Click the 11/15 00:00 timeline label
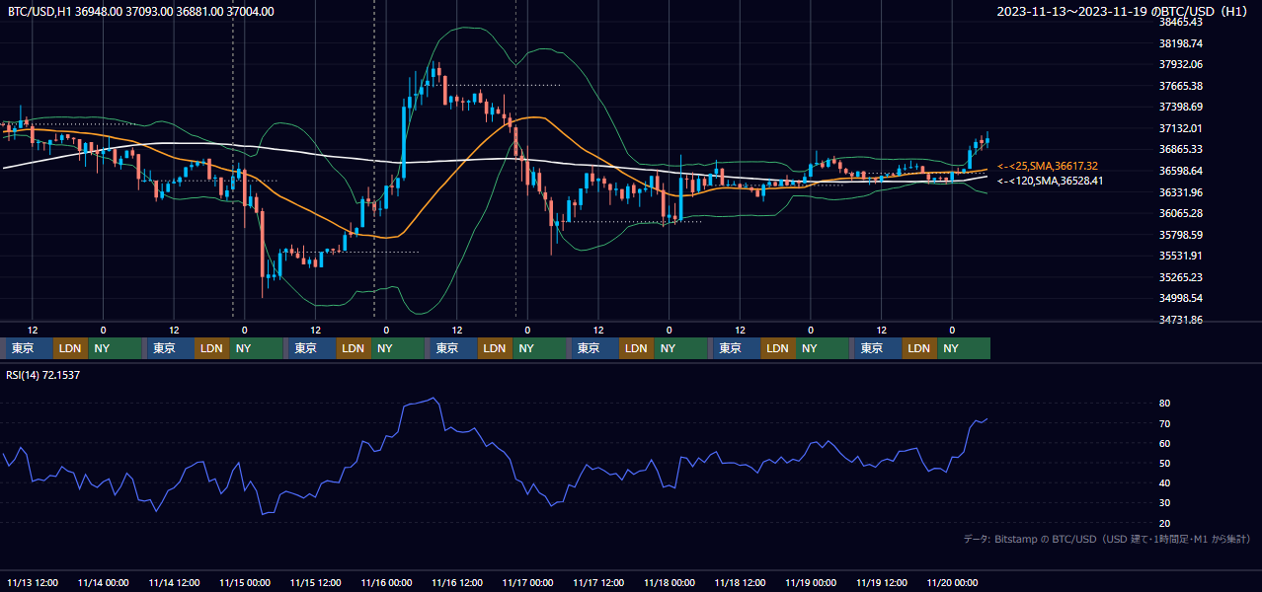 point(245,582)
